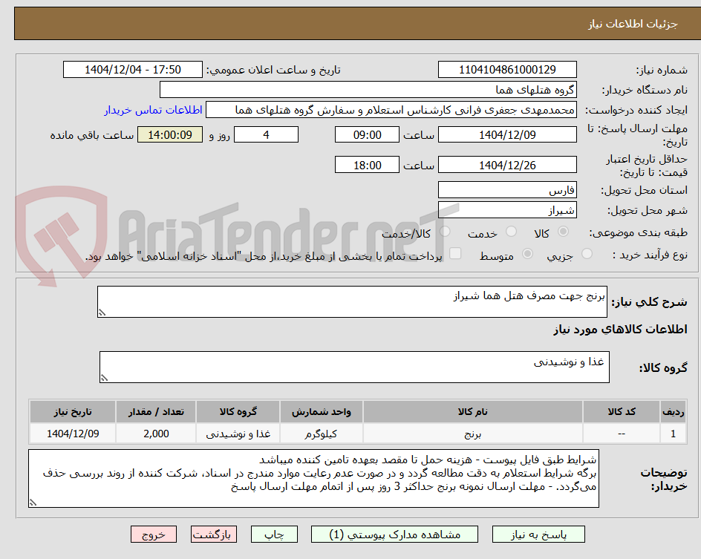Viewport: 701px width, 559px height.
Task: Toggle the اسناد خزانه اسلامی payment checkbox
Action: [455, 253]
